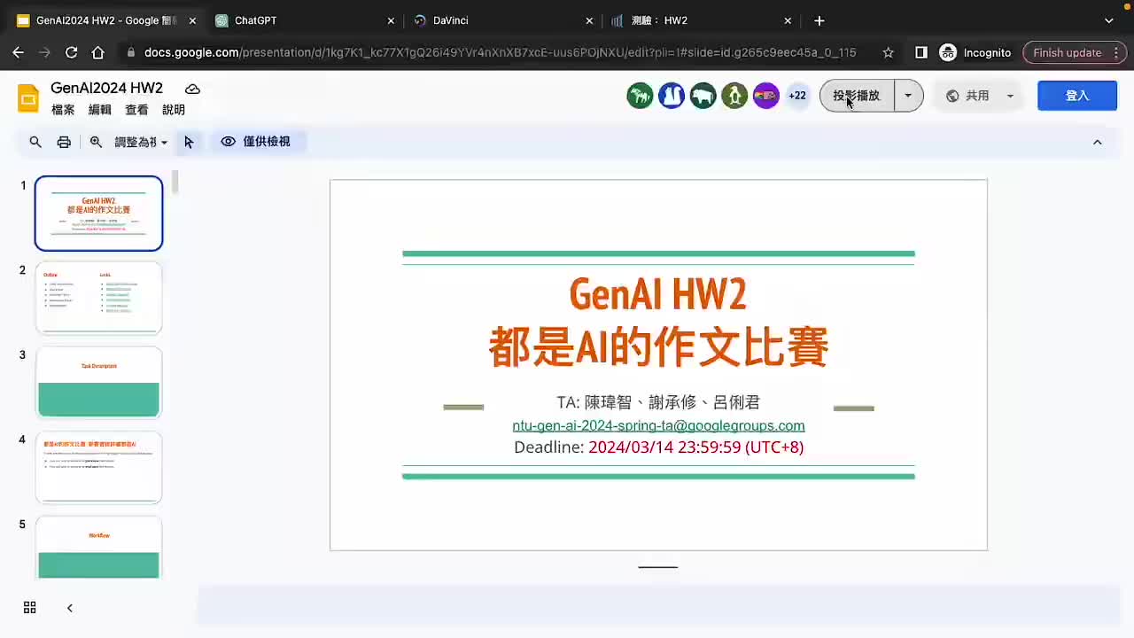Select slide 1 thumbnail
The image size is (1134, 638).
98,214
